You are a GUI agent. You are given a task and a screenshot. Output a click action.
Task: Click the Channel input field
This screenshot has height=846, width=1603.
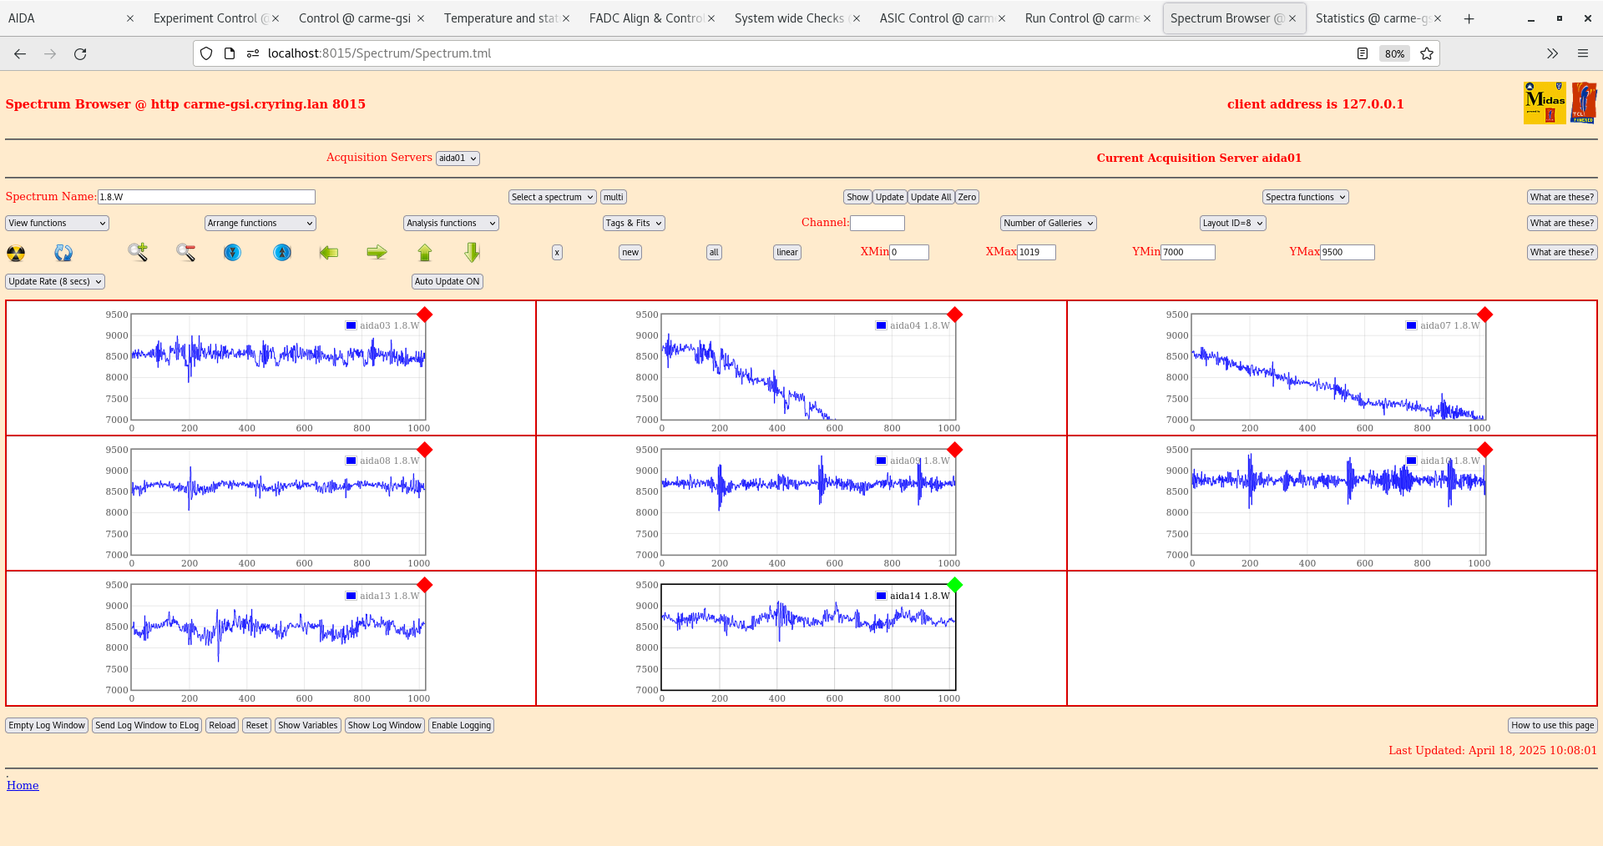coord(877,223)
